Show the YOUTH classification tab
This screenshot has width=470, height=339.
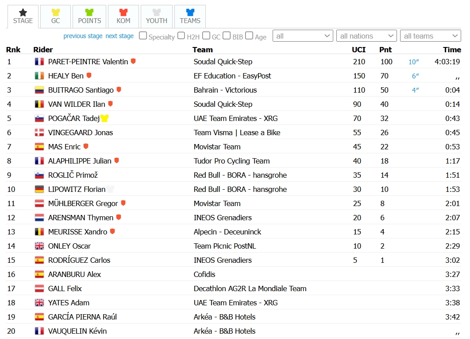tap(157, 16)
